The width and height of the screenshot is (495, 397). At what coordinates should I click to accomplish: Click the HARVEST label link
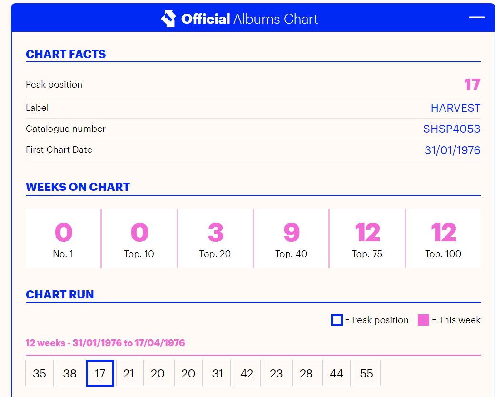tap(455, 108)
